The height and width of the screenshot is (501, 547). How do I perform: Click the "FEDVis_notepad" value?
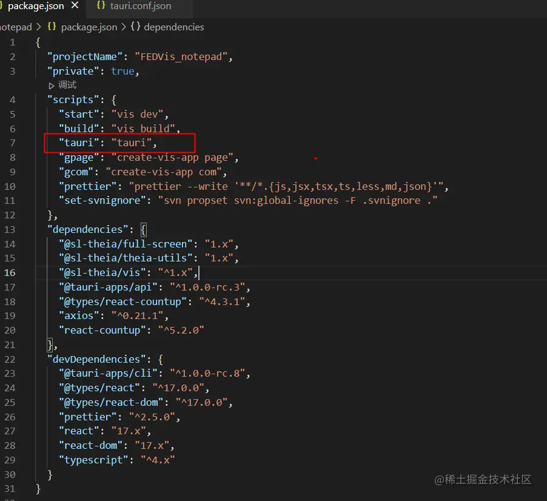click(x=181, y=57)
